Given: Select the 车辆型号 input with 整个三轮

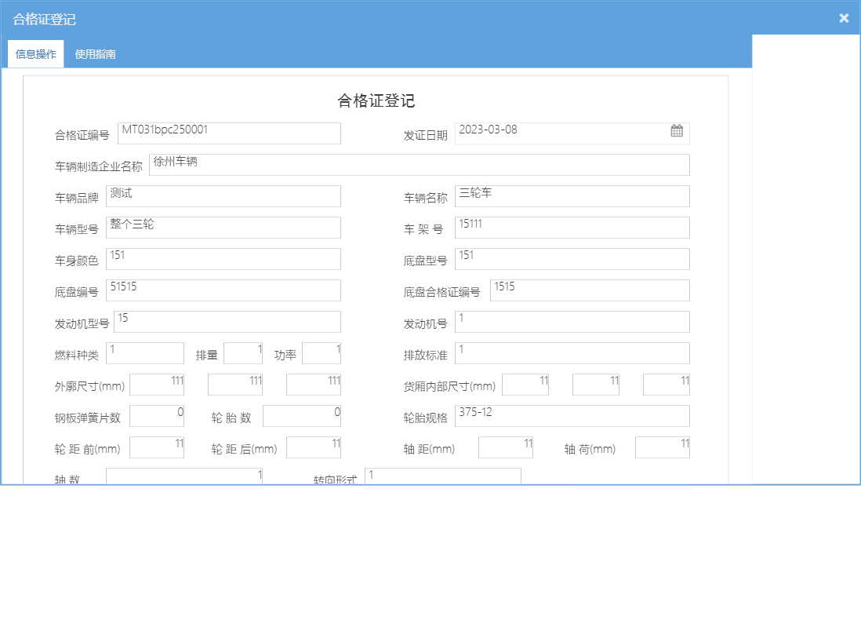Looking at the screenshot, I should pyautogui.click(x=223, y=227).
